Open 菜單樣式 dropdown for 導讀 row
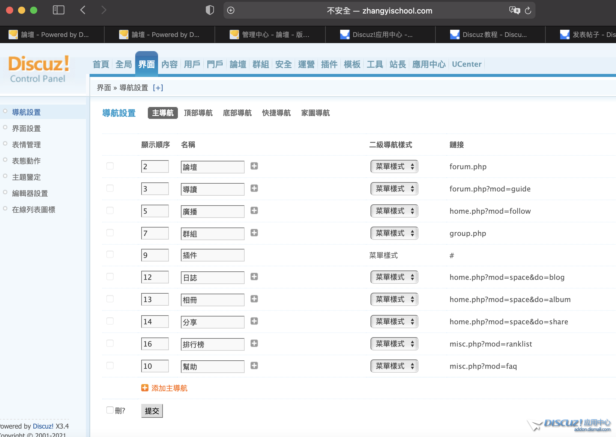 tap(394, 189)
